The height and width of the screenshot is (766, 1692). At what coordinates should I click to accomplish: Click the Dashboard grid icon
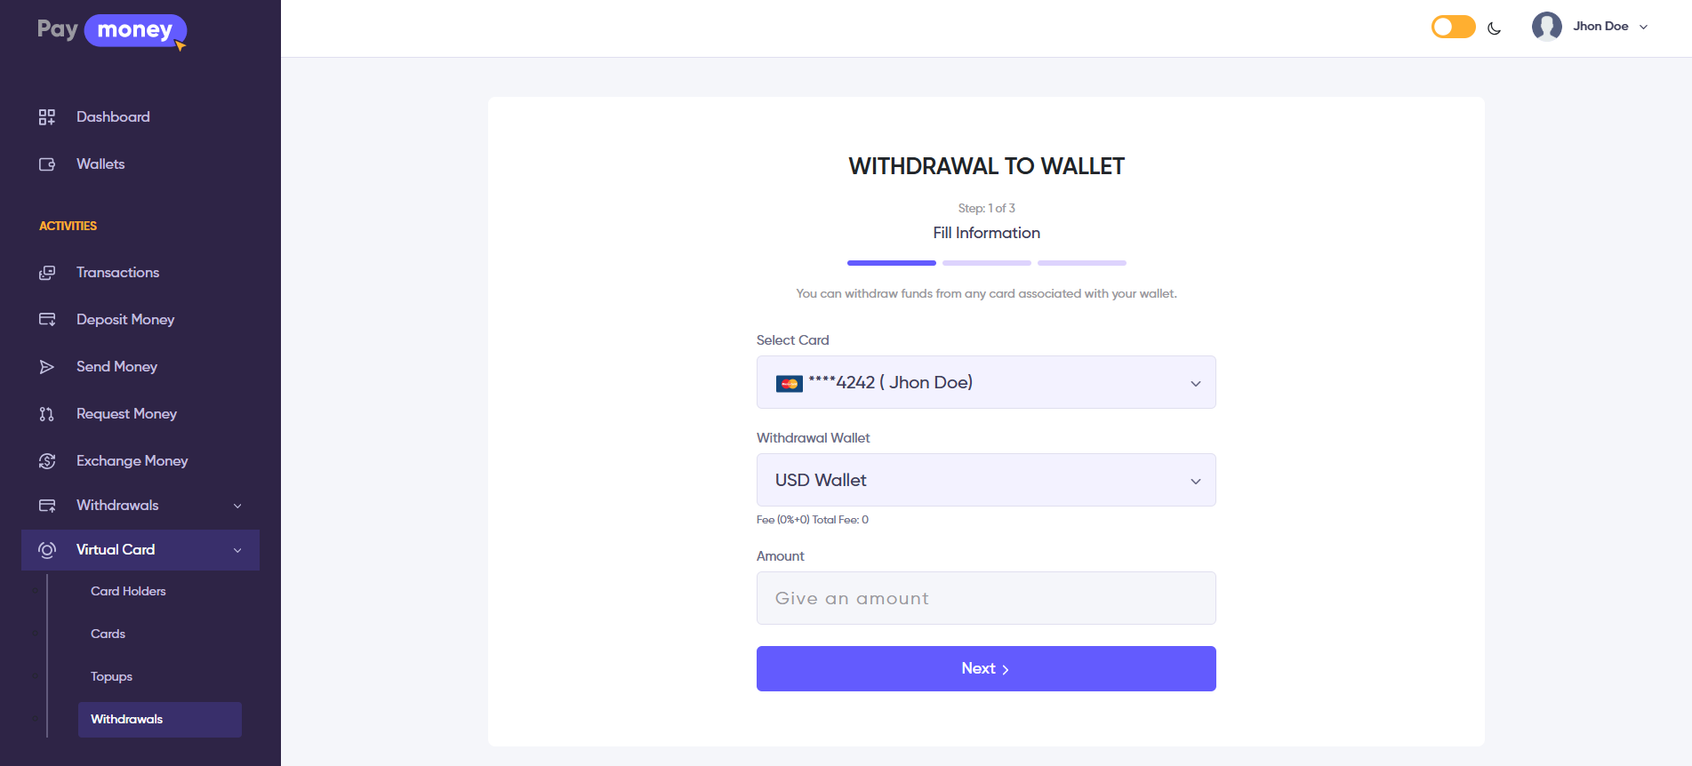click(x=47, y=117)
